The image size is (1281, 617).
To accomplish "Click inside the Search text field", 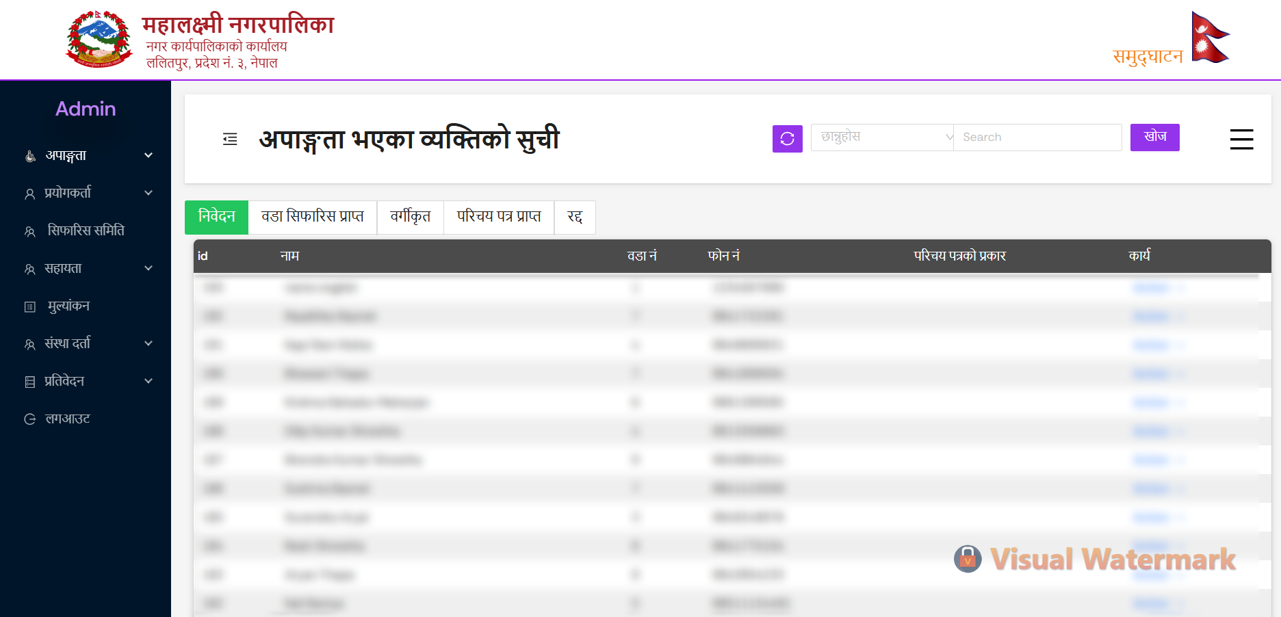I will click(x=1037, y=137).
